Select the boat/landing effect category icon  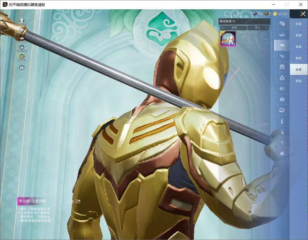point(282,34)
